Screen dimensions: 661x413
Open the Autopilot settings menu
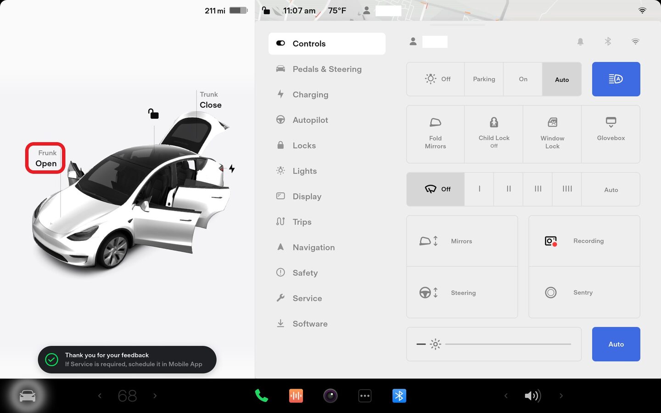coord(310,120)
